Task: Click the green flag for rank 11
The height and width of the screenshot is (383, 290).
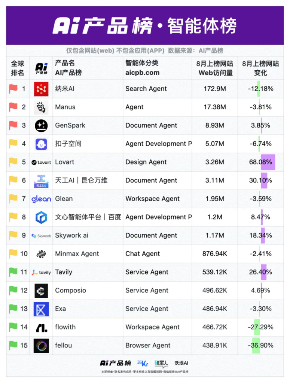Action: tap(13, 272)
